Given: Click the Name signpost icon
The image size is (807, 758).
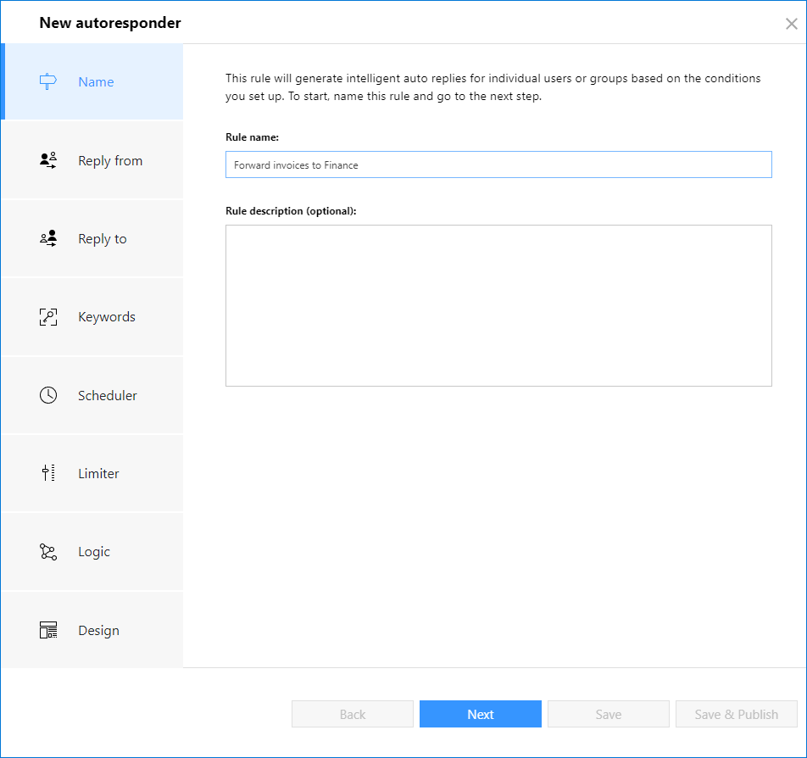Looking at the screenshot, I should 47,81.
